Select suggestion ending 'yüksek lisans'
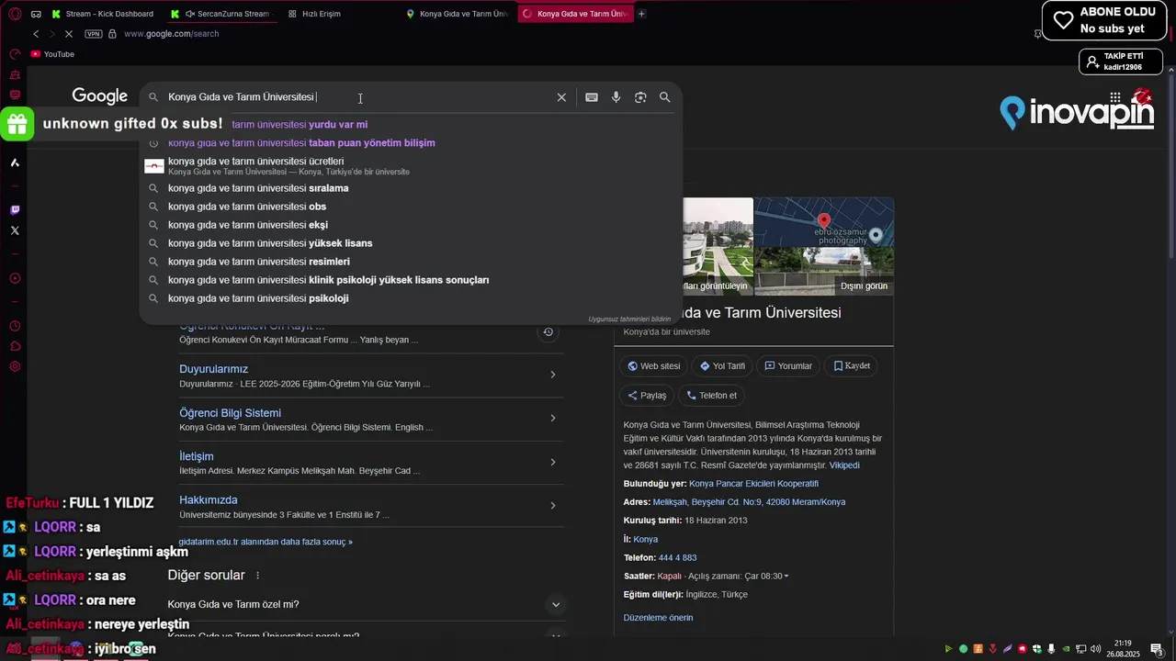Screen dimensions: 1176x661 [412, 243]
